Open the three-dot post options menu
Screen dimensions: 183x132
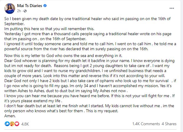click(x=172, y=8)
